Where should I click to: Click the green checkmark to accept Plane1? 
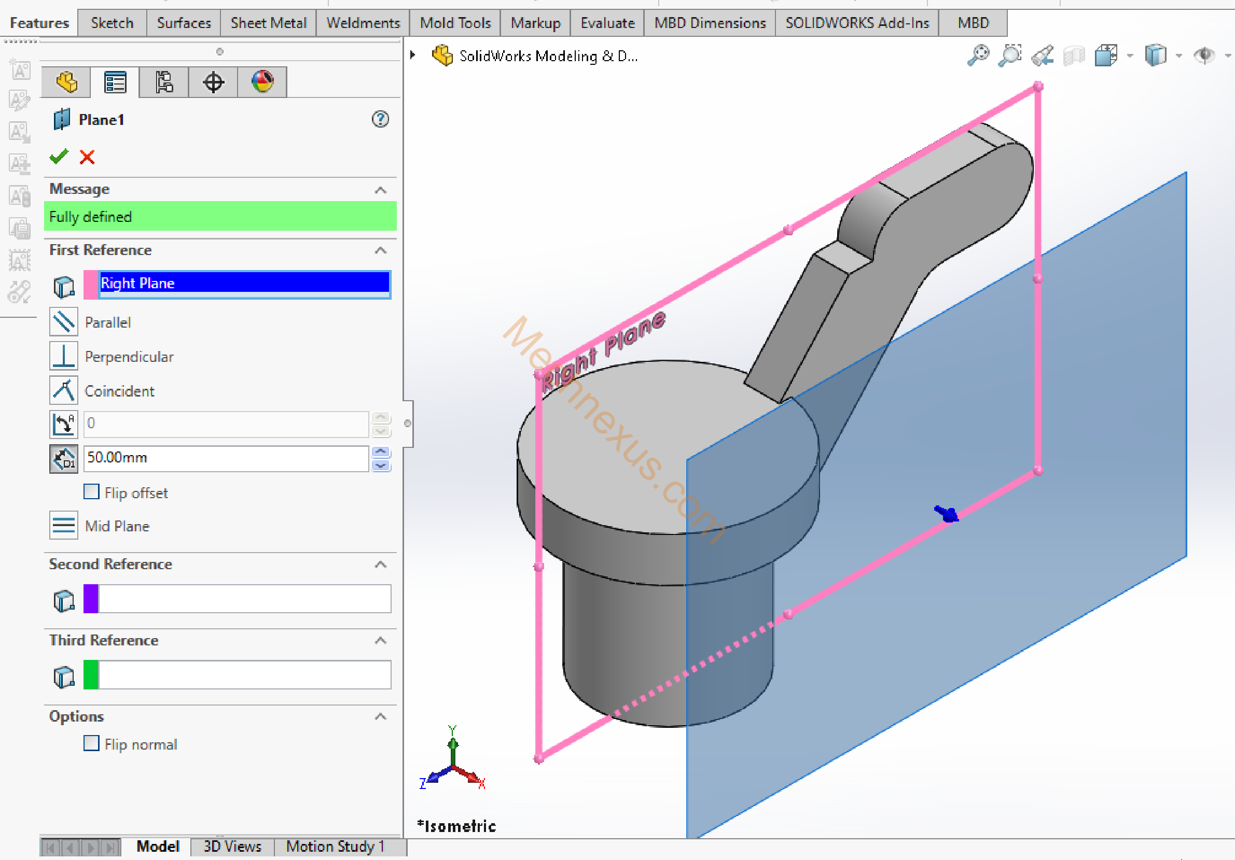(59, 157)
